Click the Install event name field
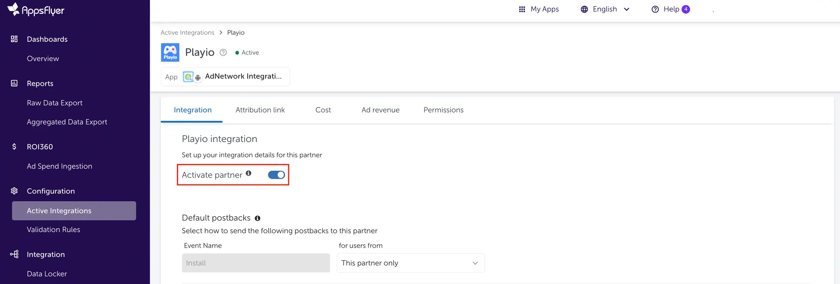This screenshot has width=840, height=284. [256, 263]
